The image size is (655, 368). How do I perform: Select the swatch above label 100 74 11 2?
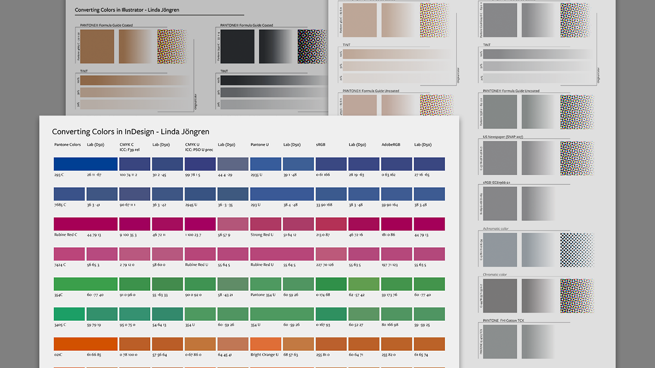[135, 164]
